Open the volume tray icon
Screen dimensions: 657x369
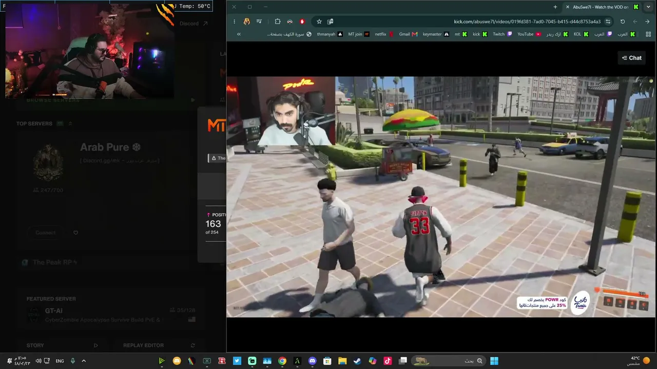(38, 361)
